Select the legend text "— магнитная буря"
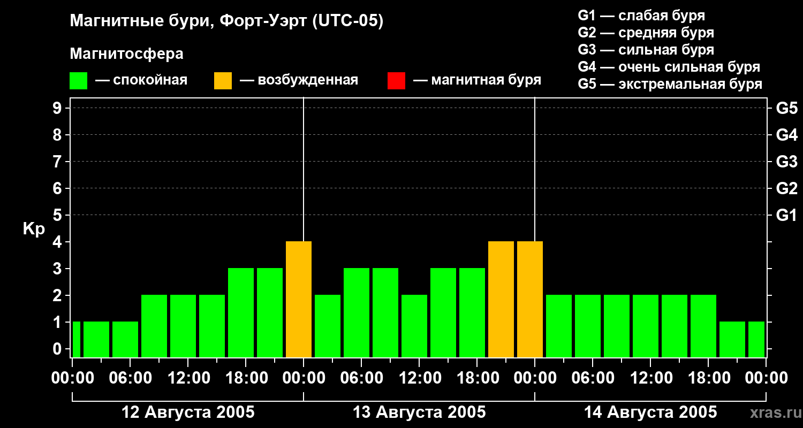803x428 pixels. (x=477, y=80)
